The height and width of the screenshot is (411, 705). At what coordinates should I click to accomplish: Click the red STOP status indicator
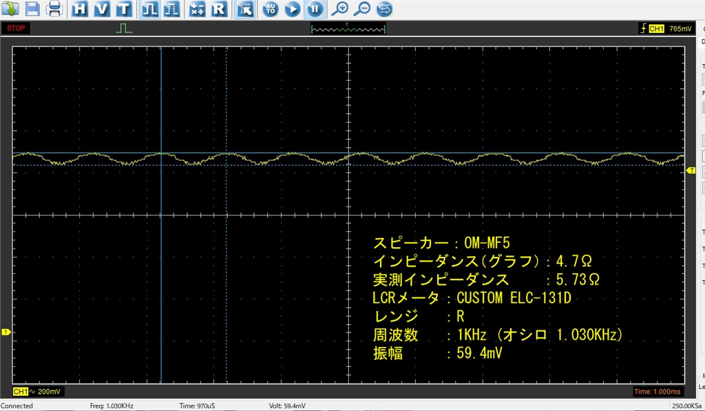point(16,28)
